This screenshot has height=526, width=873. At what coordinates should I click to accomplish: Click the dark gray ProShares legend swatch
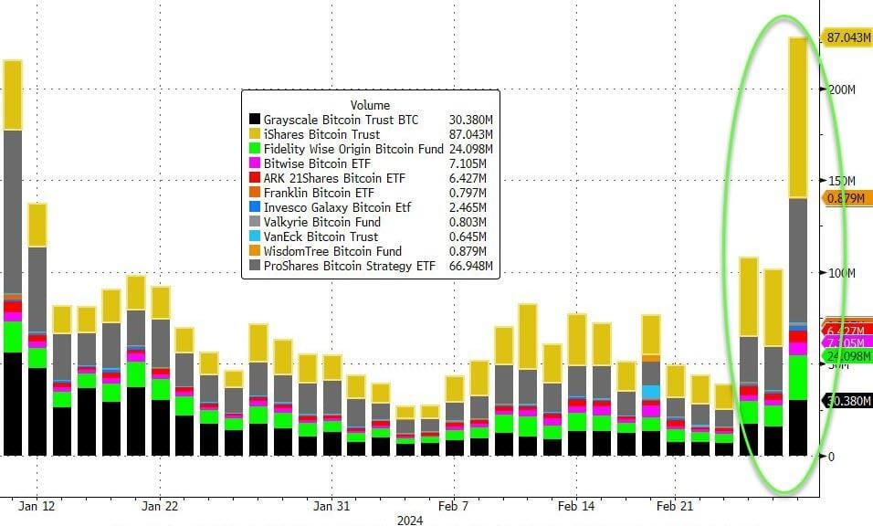click(x=255, y=265)
